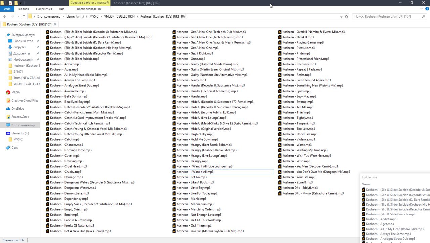Click the Загрузки download arrow icon

10,47
